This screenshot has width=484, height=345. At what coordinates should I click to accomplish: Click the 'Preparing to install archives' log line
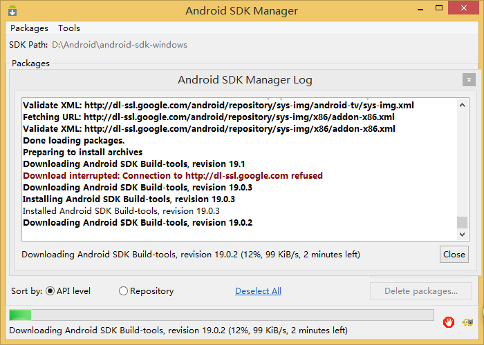pyautogui.click(x=83, y=152)
